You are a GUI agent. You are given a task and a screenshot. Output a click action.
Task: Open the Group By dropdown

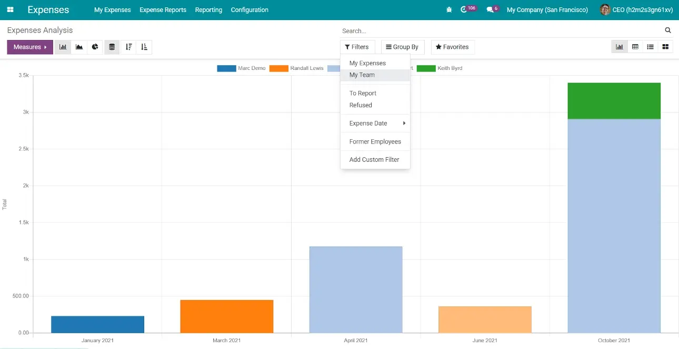tap(402, 47)
